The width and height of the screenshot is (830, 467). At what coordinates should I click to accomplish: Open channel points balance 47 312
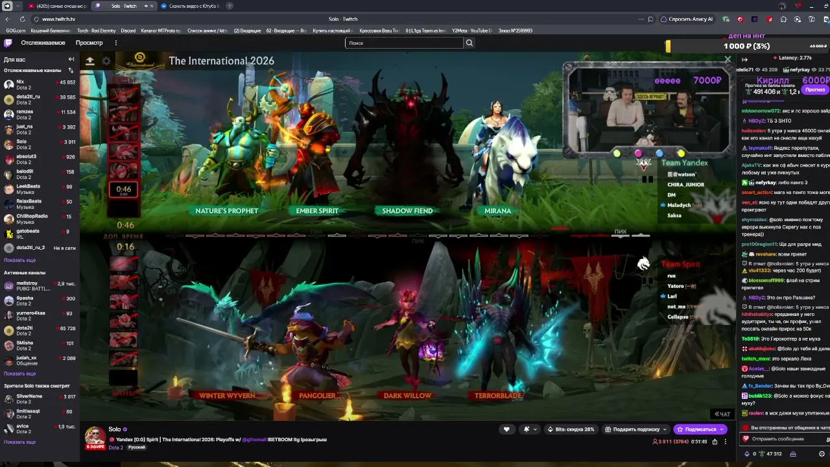coord(770,454)
